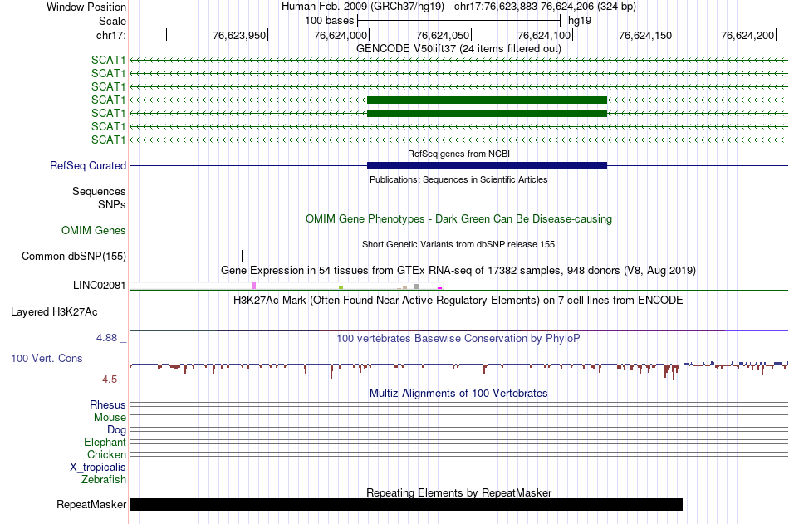Open the GENCODE V50lift37 track title

tap(458, 48)
